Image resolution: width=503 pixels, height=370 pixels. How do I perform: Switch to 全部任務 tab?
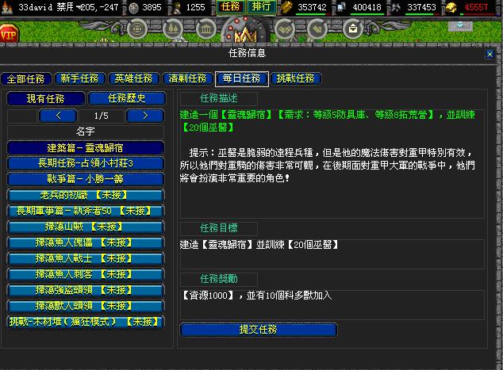tap(27, 78)
